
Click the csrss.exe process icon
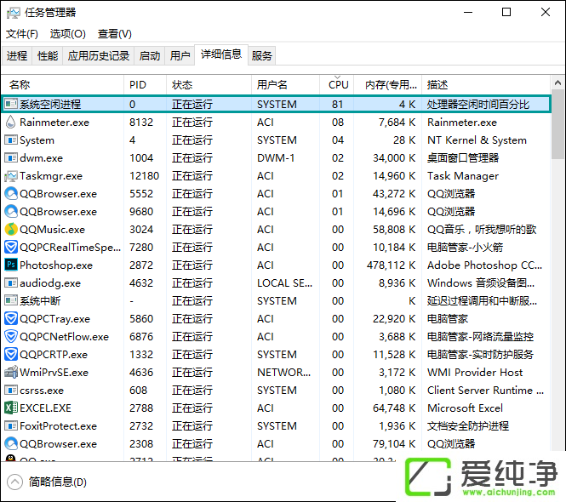11,391
